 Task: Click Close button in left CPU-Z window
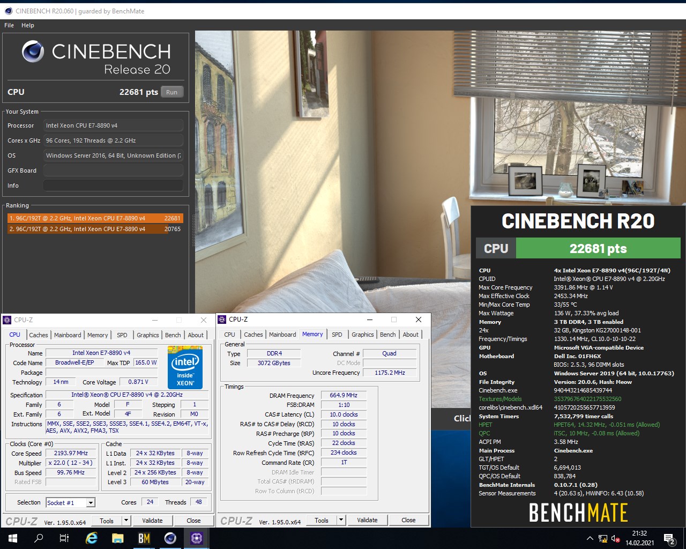click(193, 521)
